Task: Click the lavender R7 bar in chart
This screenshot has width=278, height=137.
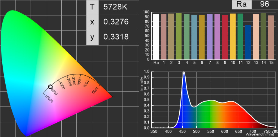Action: click(x=210, y=37)
